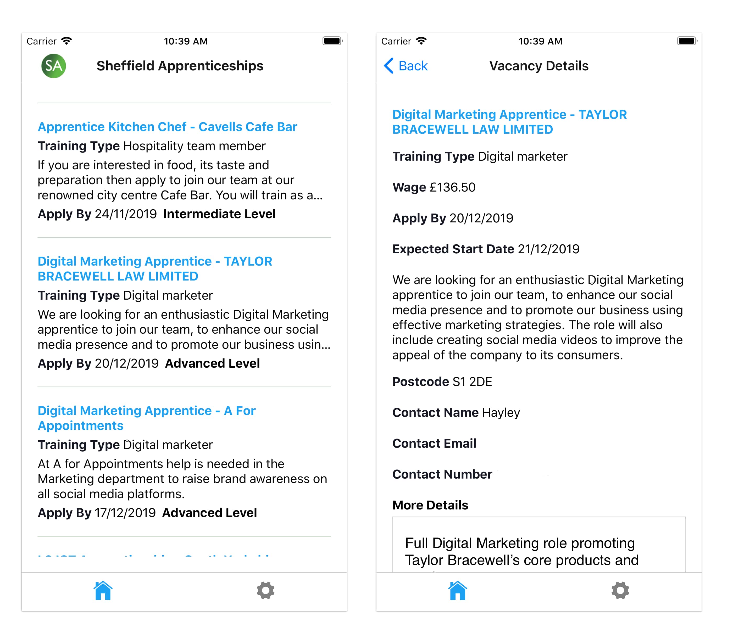This screenshot has height=628, width=733.
Task: Open Home tab icon on left screen
Action: [x=103, y=590]
